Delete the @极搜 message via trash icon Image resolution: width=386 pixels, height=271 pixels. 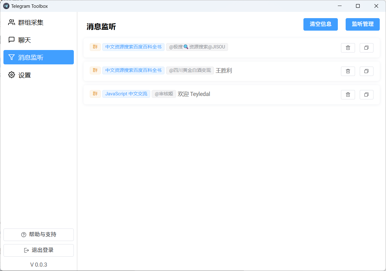point(348,48)
